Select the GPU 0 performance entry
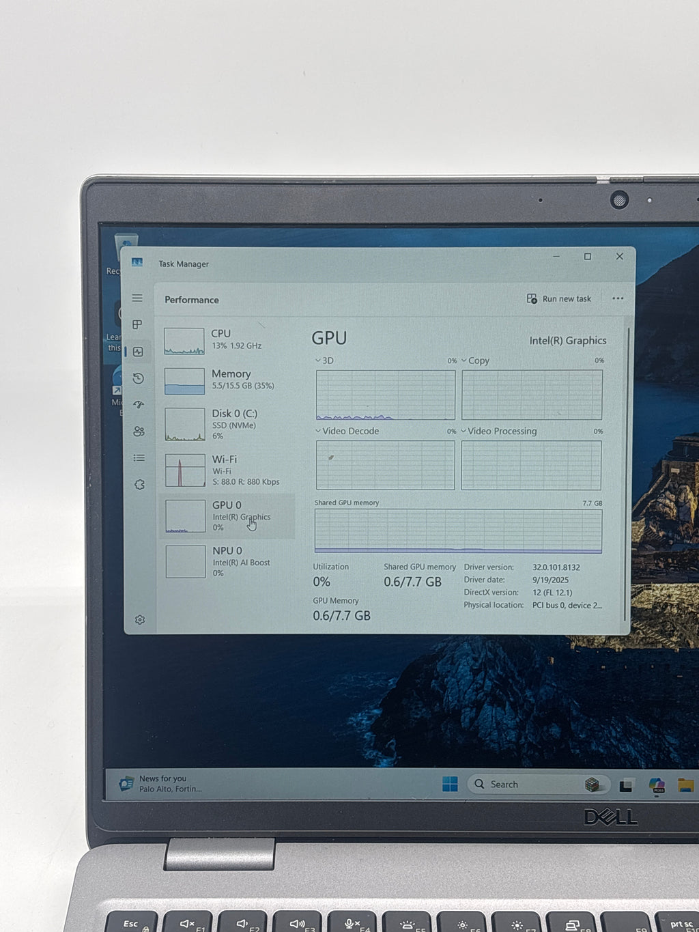Viewport: 699px width, 932px height. coord(228,516)
